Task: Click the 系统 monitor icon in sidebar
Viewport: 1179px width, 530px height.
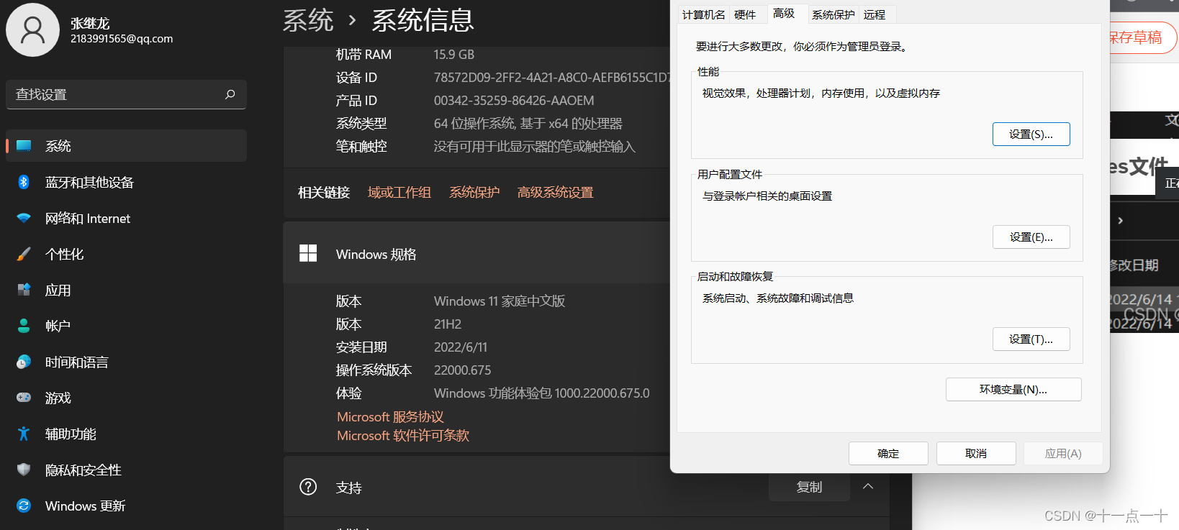Action: tap(24, 146)
